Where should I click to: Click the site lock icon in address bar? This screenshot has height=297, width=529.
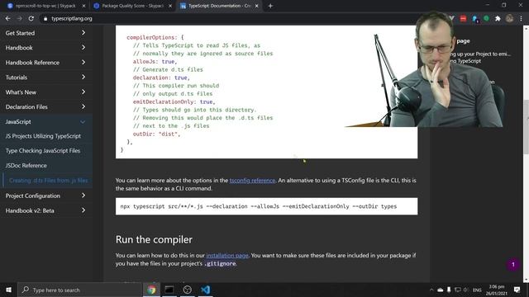click(x=45, y=19)
